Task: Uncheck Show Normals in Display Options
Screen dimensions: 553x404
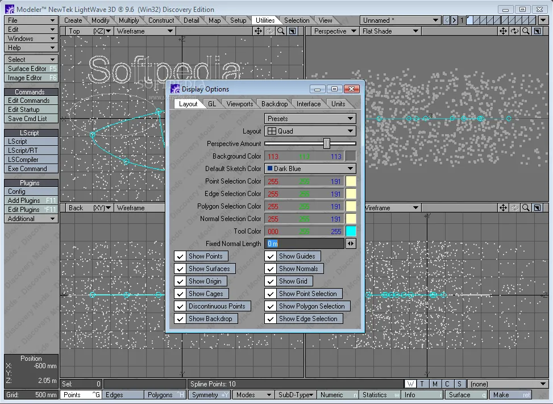Action: [x=269, y=268]
